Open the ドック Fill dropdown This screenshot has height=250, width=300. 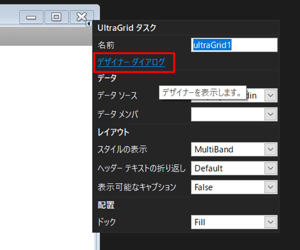coord(270,222)
